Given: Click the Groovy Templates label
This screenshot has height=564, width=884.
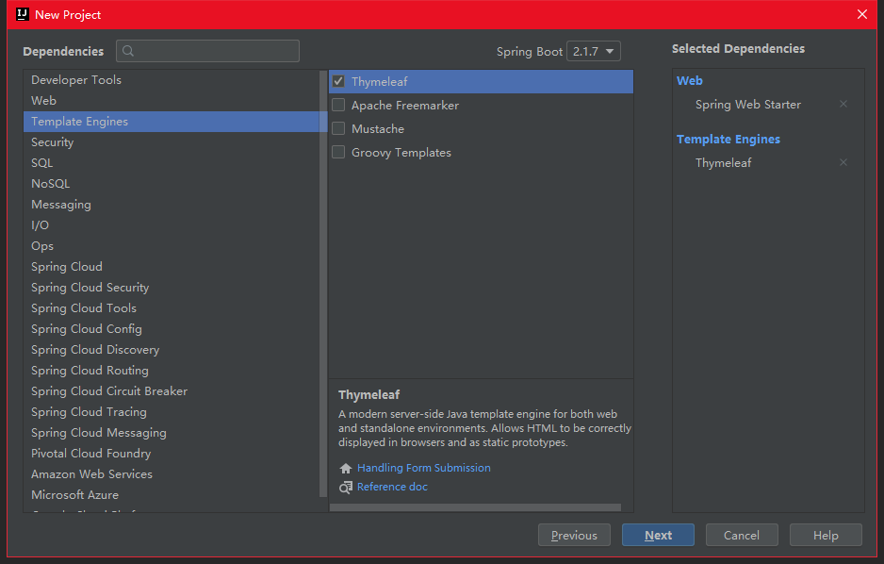Looking at the screenshot, I should pos(401,153).
